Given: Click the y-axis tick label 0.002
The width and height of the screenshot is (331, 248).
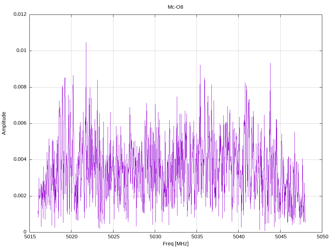Looking at the screenshot, I should coord(20,196).
